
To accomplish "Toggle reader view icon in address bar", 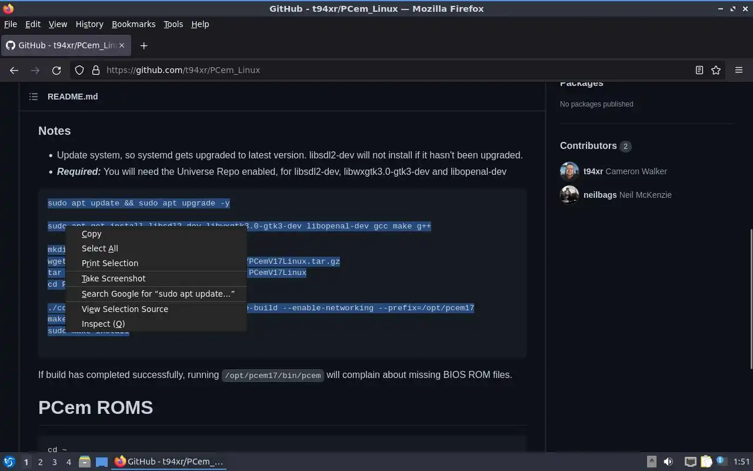I will coord(699,70).
